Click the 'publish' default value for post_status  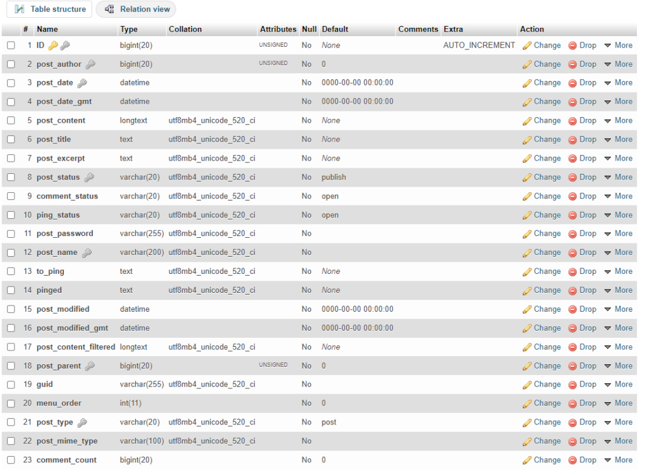click(334, 177)
